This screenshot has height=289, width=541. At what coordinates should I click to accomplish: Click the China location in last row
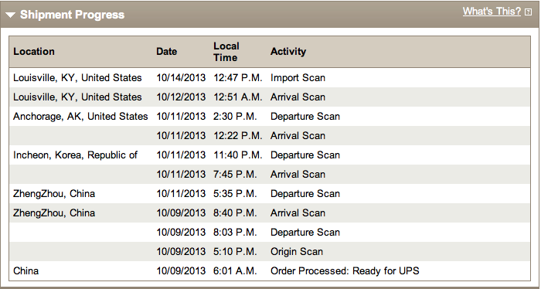pos(26,270)
